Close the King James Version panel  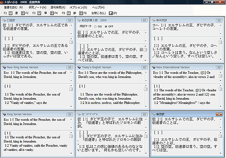pos(70,114)
